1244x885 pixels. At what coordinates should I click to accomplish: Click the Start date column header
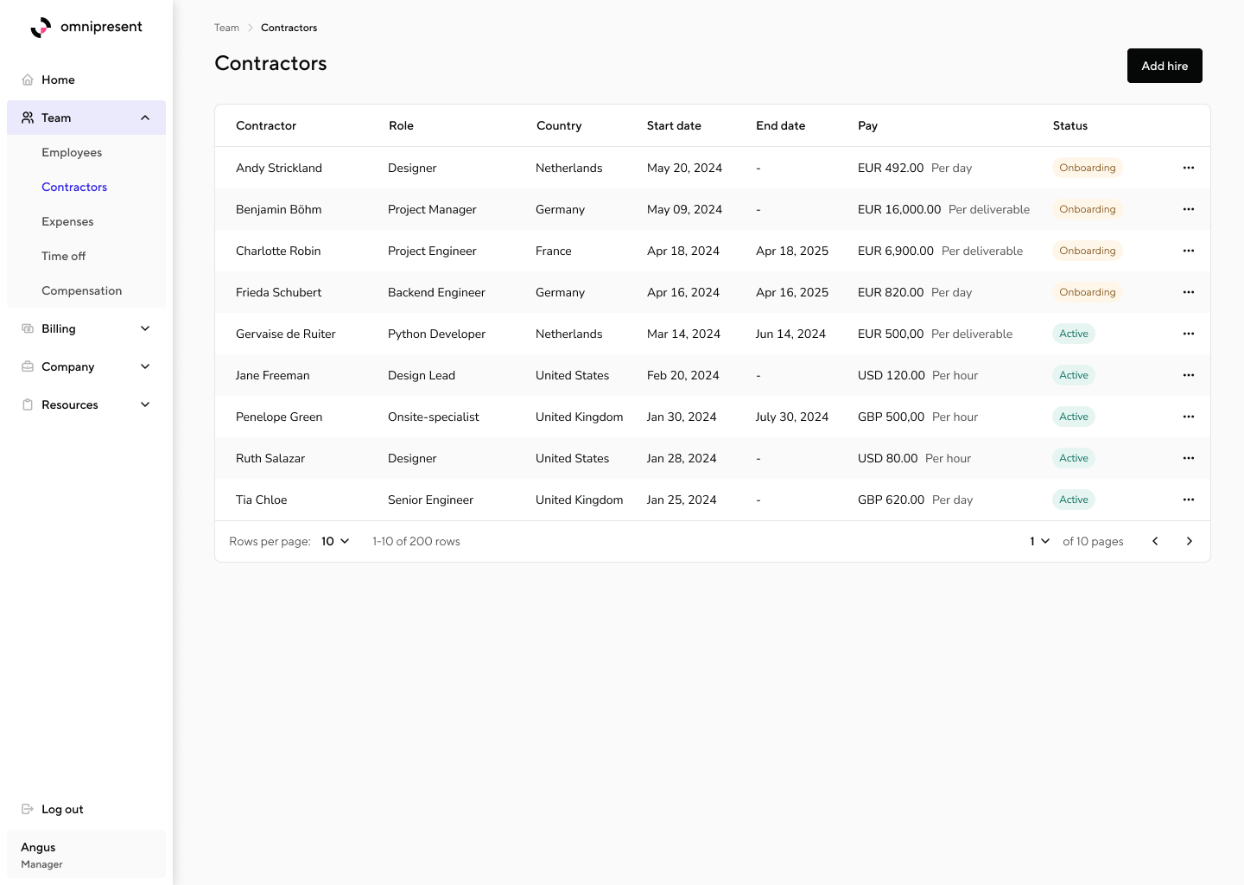point(674,125)
